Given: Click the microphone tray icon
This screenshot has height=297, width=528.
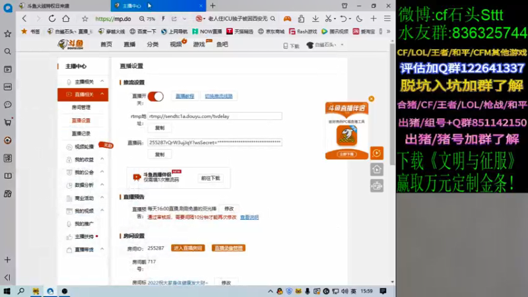Looking at the screenshot, I should pos(308,291).
